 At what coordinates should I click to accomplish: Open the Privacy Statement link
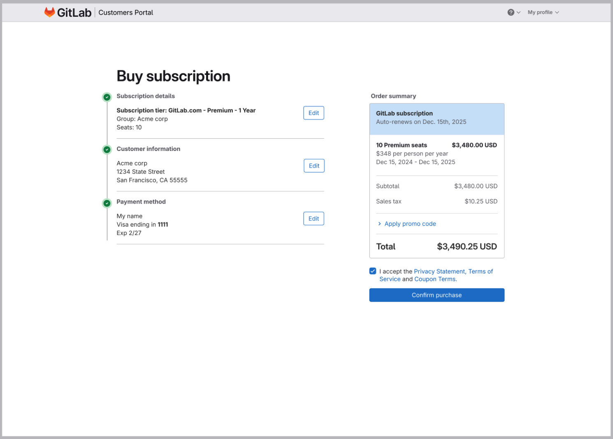tap(439, 272)
